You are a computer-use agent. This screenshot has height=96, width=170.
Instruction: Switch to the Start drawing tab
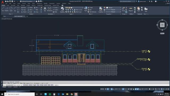(5, 16)
